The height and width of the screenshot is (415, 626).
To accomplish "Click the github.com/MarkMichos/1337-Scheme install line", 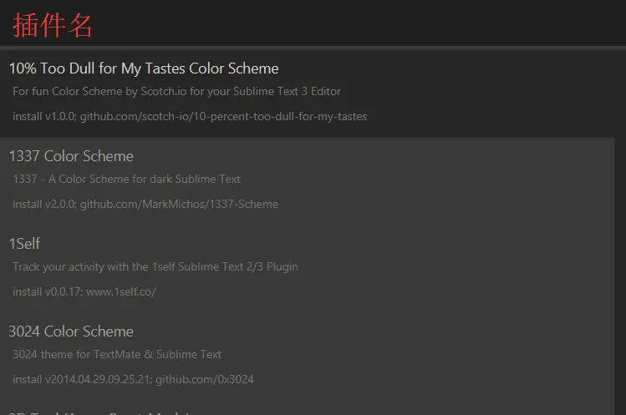I will click(145, 204).
